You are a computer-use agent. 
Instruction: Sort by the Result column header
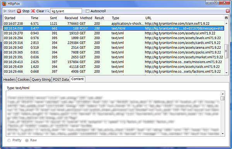[x=102, y=18]
